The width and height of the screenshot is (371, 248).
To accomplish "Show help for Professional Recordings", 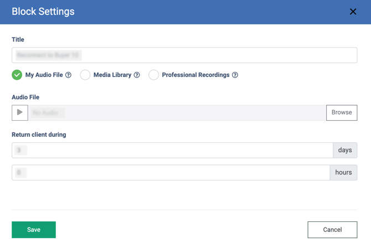I will coord(235,75).
